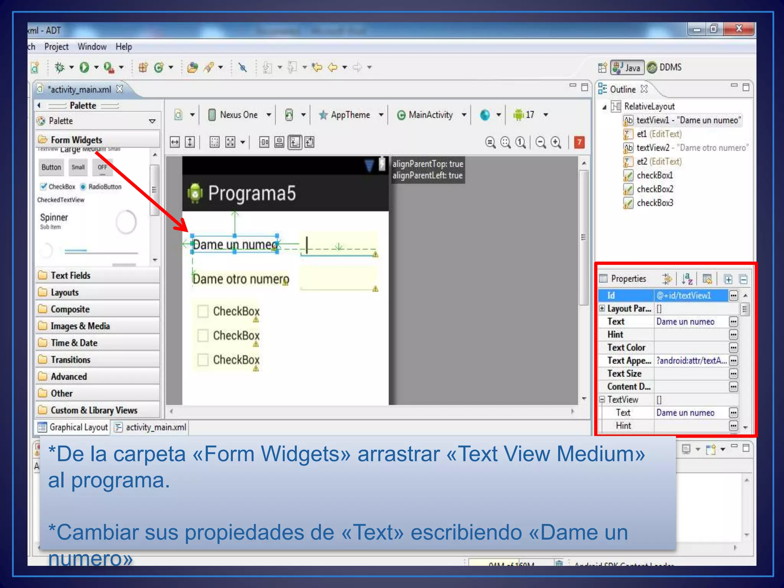Click the open perspective icon beside Java

tap(602, 68)
